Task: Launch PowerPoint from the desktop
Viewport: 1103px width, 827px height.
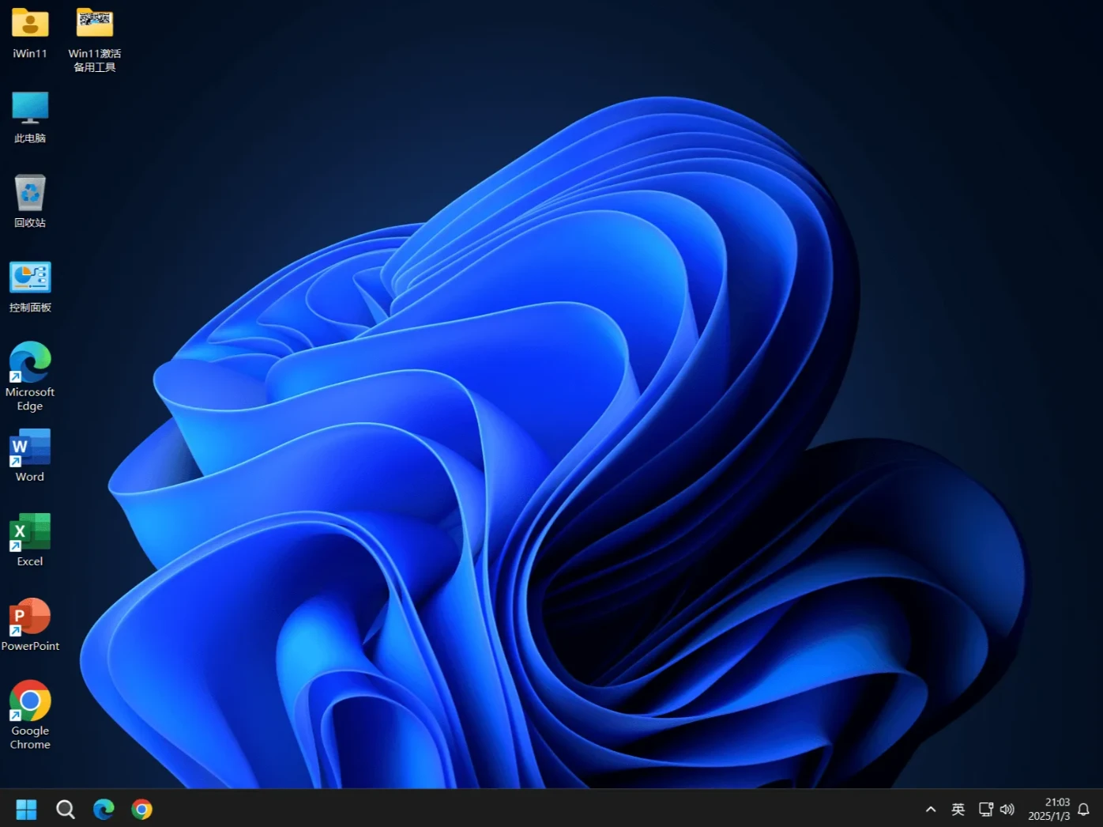Action: click(x=30, y=621)
